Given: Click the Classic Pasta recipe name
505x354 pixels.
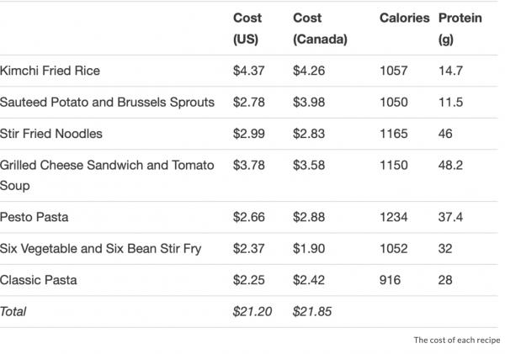Looking at the screenshot, I should [39, 280].
